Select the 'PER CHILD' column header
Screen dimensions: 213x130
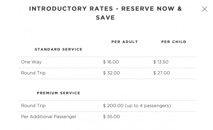(x=174, y=42)
